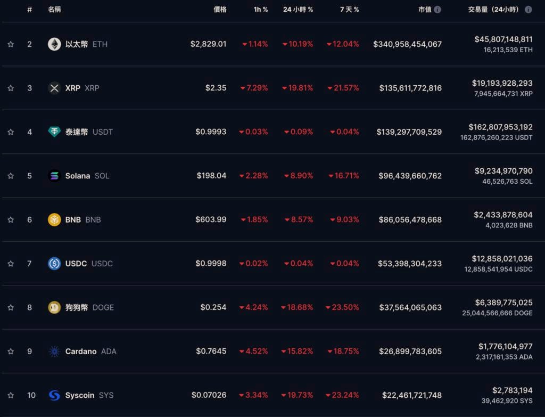Sort by 24 小時 % column header

click(x=298, y=10)
